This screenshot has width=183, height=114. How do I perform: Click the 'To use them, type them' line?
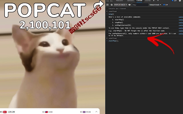click(139, 28)
